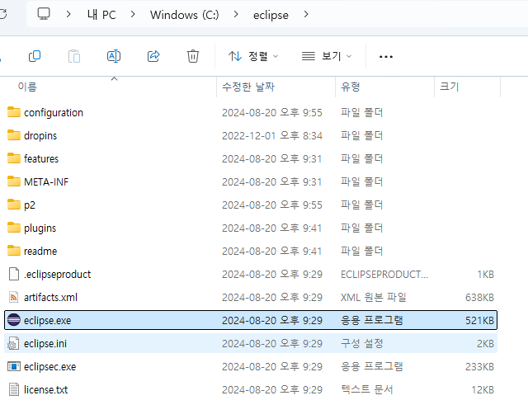Click the Copy icon in toolbar
The width and height of the screenshot is (528, 419).
35,56
